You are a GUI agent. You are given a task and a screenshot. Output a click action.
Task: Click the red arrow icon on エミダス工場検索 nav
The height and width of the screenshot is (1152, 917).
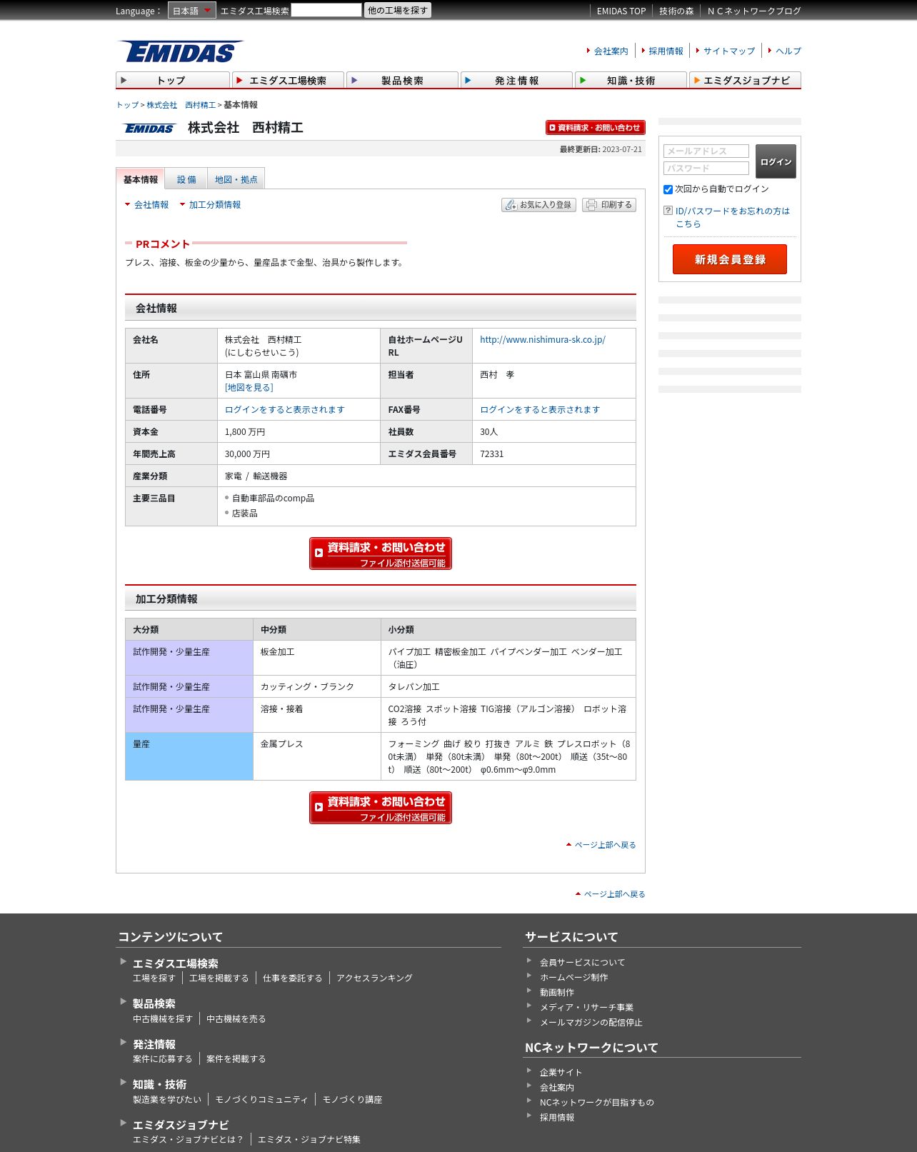point(240,81)
